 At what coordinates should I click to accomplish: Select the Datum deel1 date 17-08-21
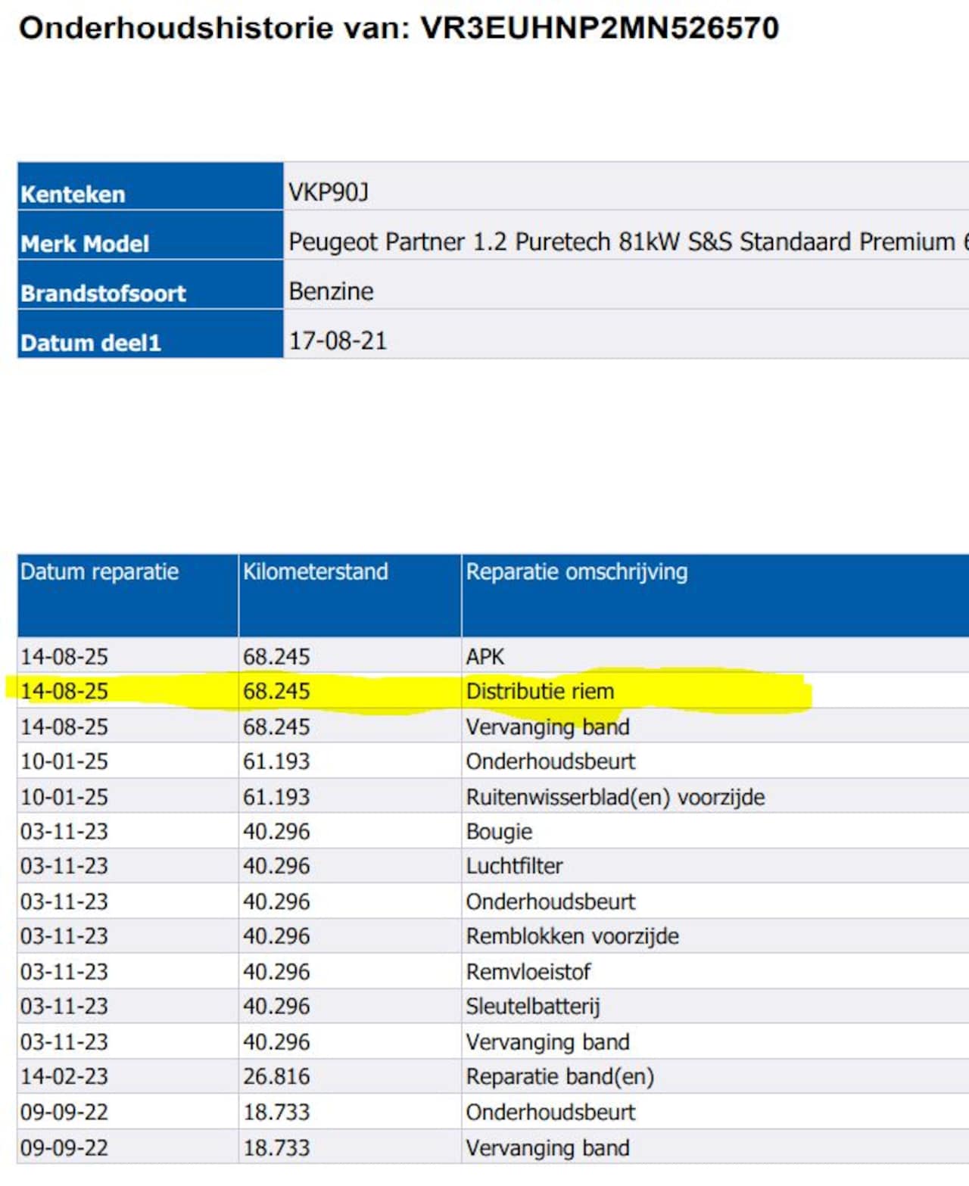click(x=338, y=341)
